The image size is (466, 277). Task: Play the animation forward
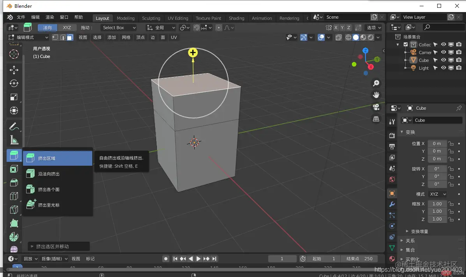click(198, 259)
